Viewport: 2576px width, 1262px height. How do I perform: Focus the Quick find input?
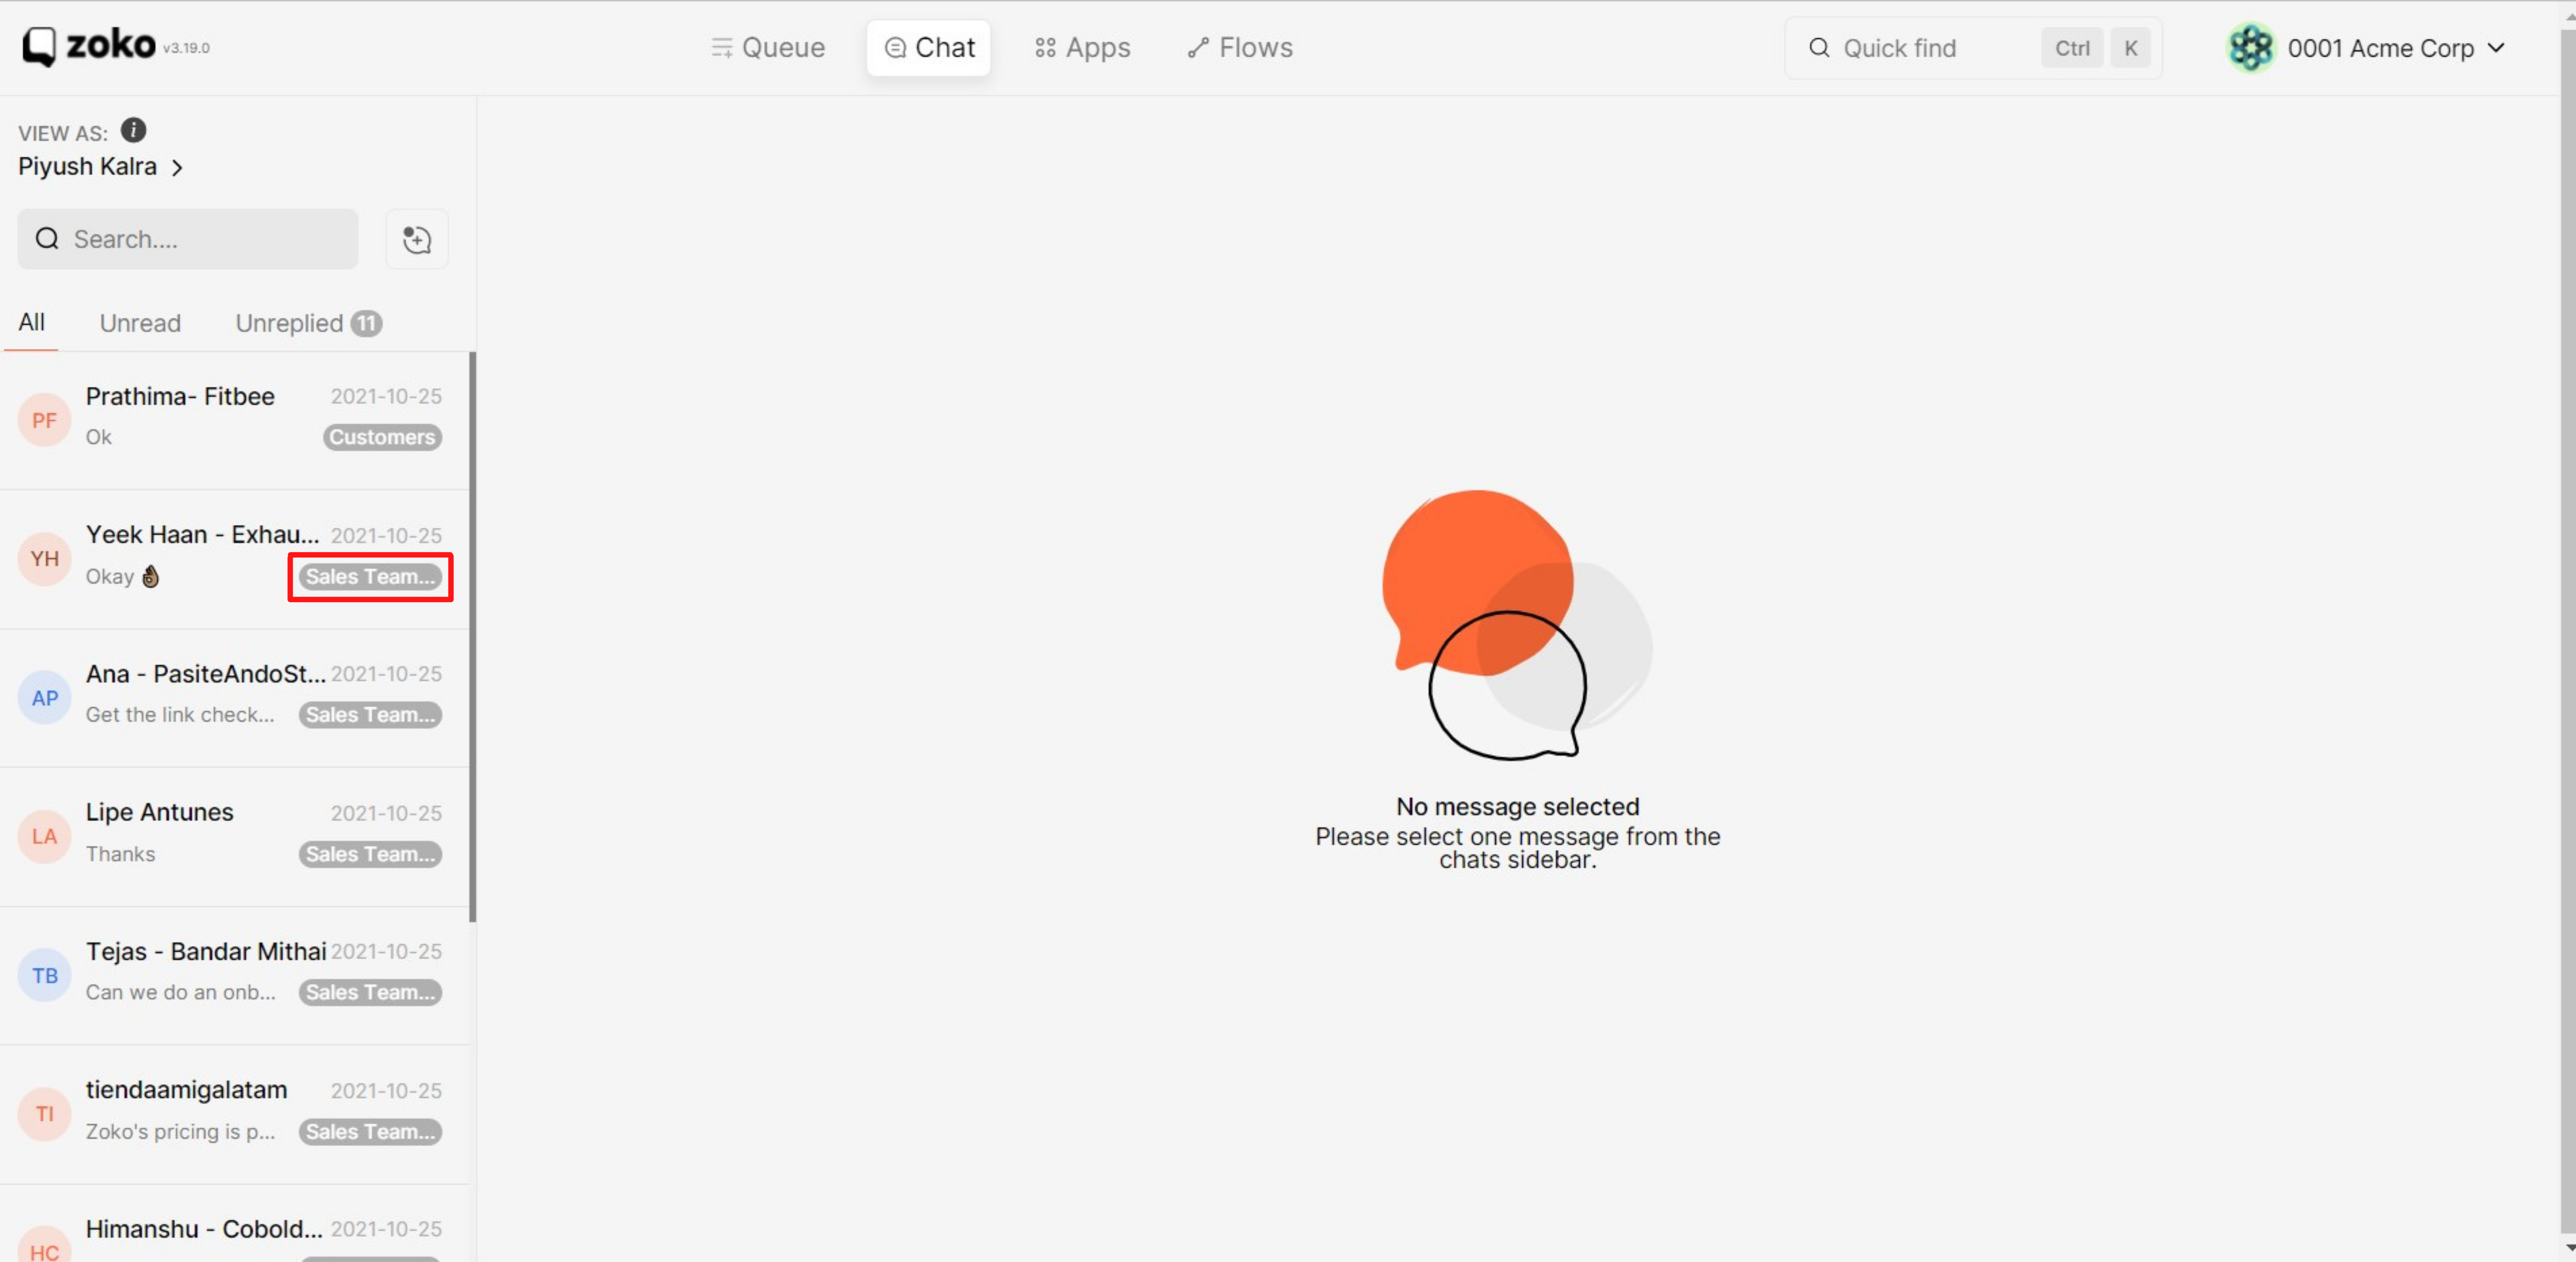(x=1973, y=48)
